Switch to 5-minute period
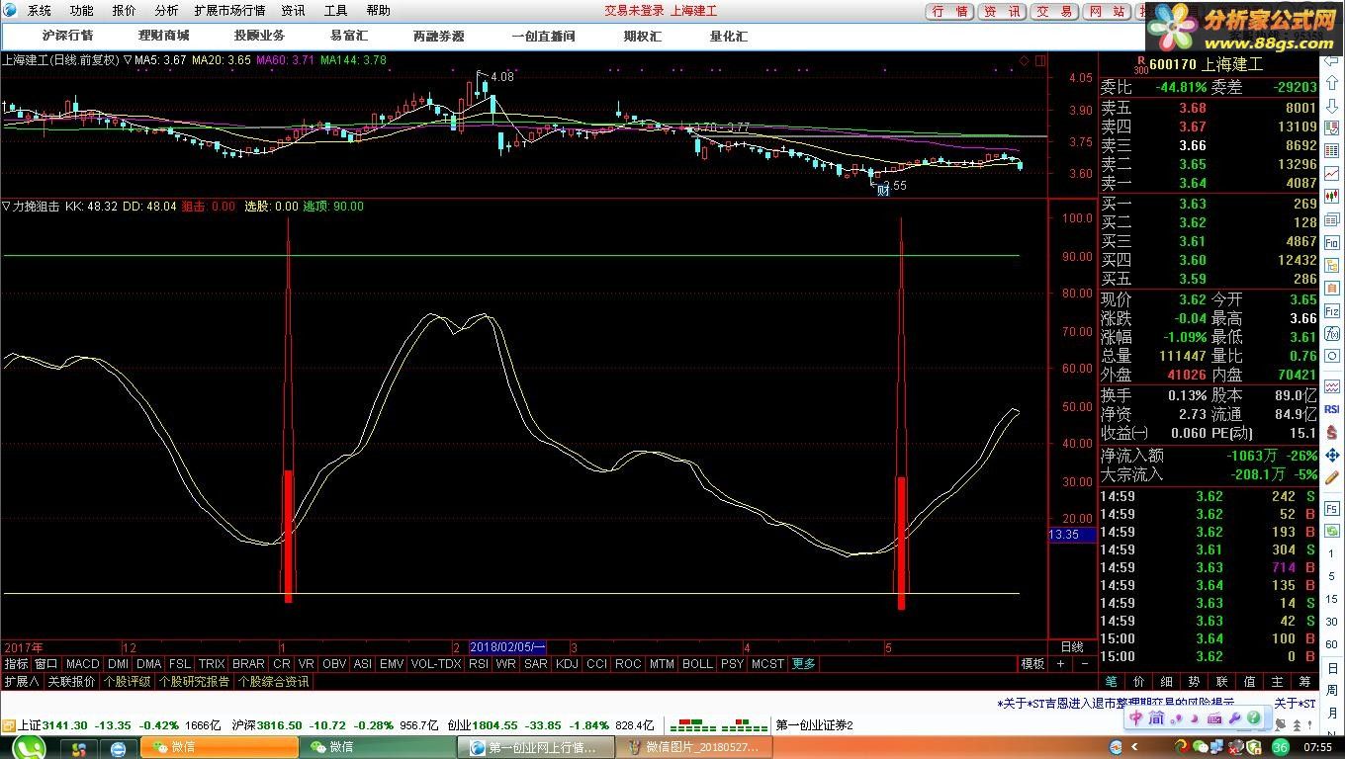The height and width of the screenshot is (759, 1345). pyautogui.click(x=1332, y=576)
